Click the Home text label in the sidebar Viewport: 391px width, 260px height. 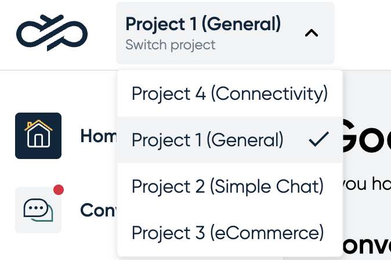point(99,136)
